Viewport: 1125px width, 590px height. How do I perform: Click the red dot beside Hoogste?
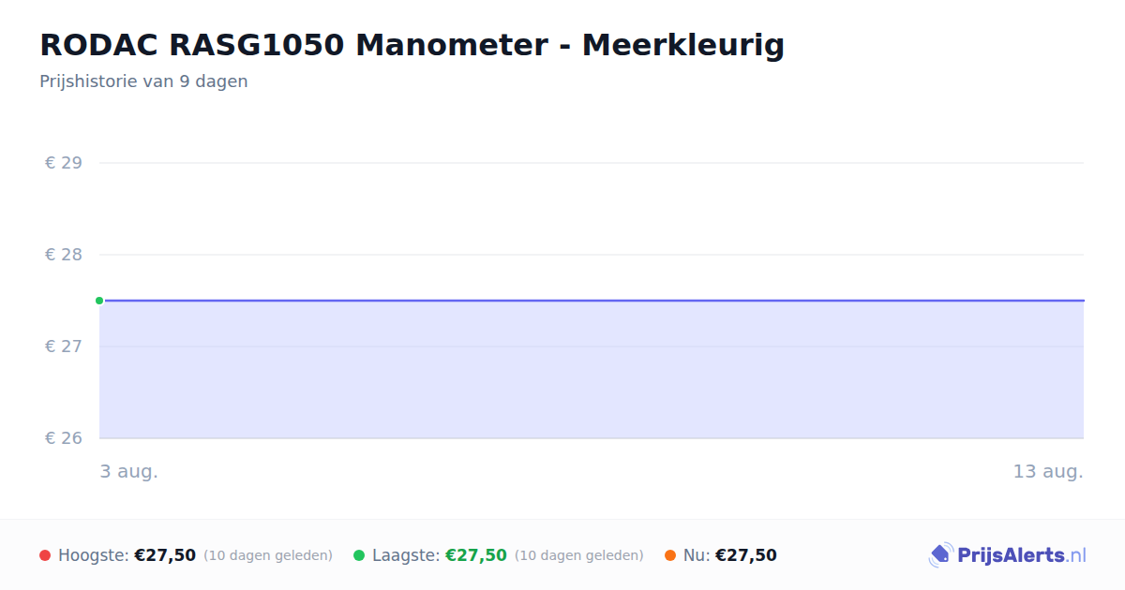[45, 555]
